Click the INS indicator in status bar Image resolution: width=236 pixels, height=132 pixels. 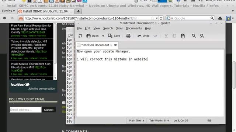tap(209, 121)
